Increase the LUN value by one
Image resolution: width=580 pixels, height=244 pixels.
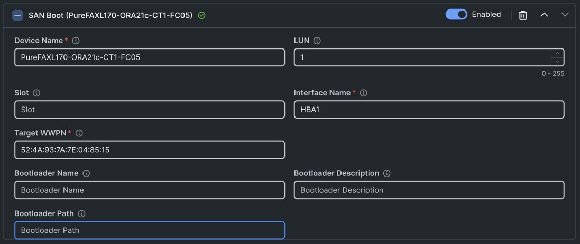[x=557, y=53]
